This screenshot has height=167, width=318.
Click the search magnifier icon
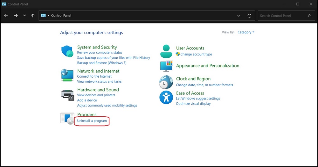pos(309,16)
